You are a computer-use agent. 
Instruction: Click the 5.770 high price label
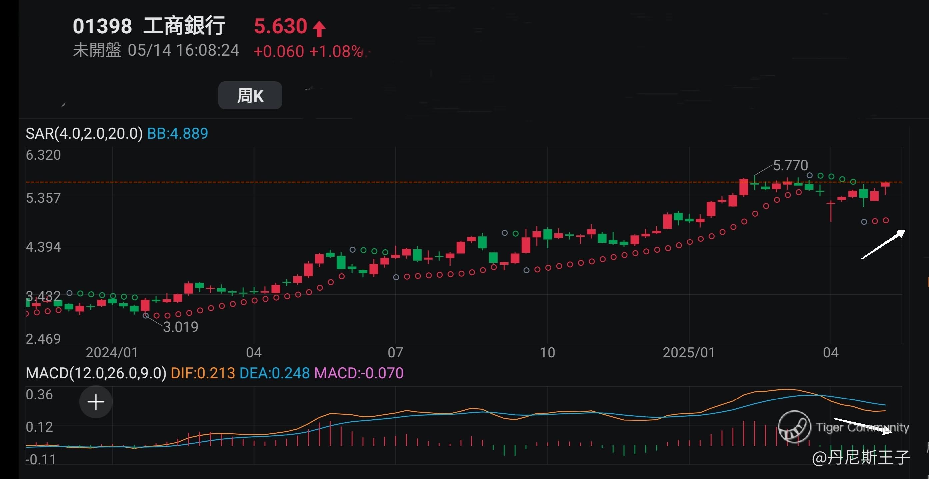[x=790, y=166]
